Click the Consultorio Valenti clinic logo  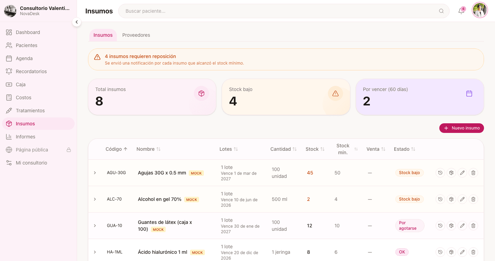[x=10, y=11]
